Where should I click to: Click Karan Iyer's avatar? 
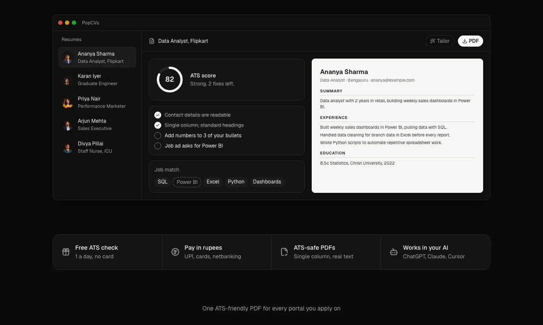[x=68, y=80]
